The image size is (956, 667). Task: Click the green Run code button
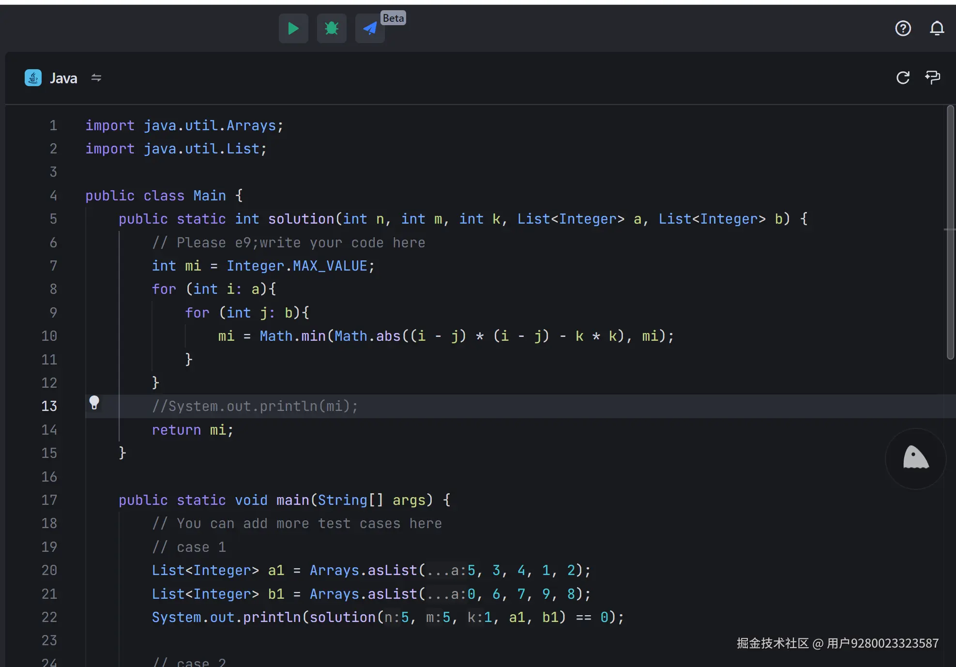pyautogui.click(x=293, y=29)
